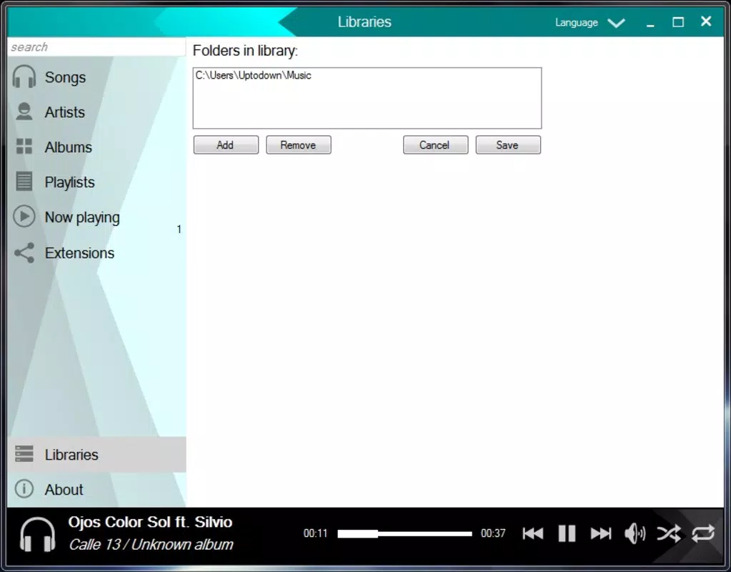The height and width of the screenshot is (572, 731).
Task: Open the Language dropdown chevron
Action: (x=617, y=23)
